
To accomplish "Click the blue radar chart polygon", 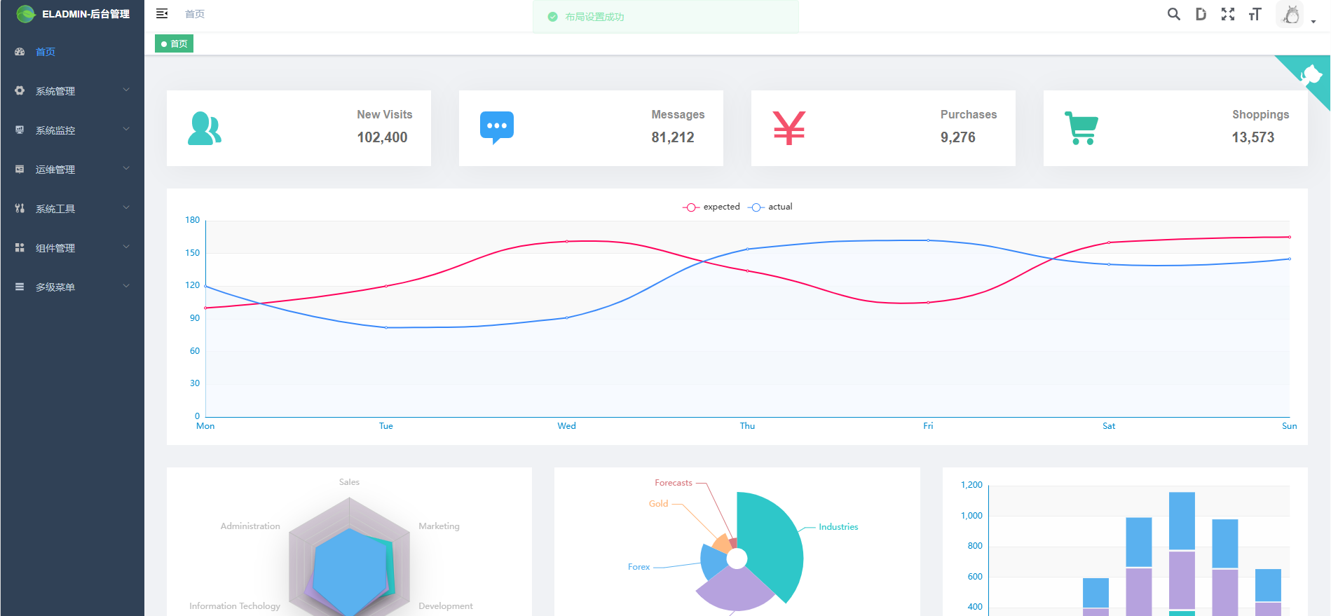I will 348,571.
